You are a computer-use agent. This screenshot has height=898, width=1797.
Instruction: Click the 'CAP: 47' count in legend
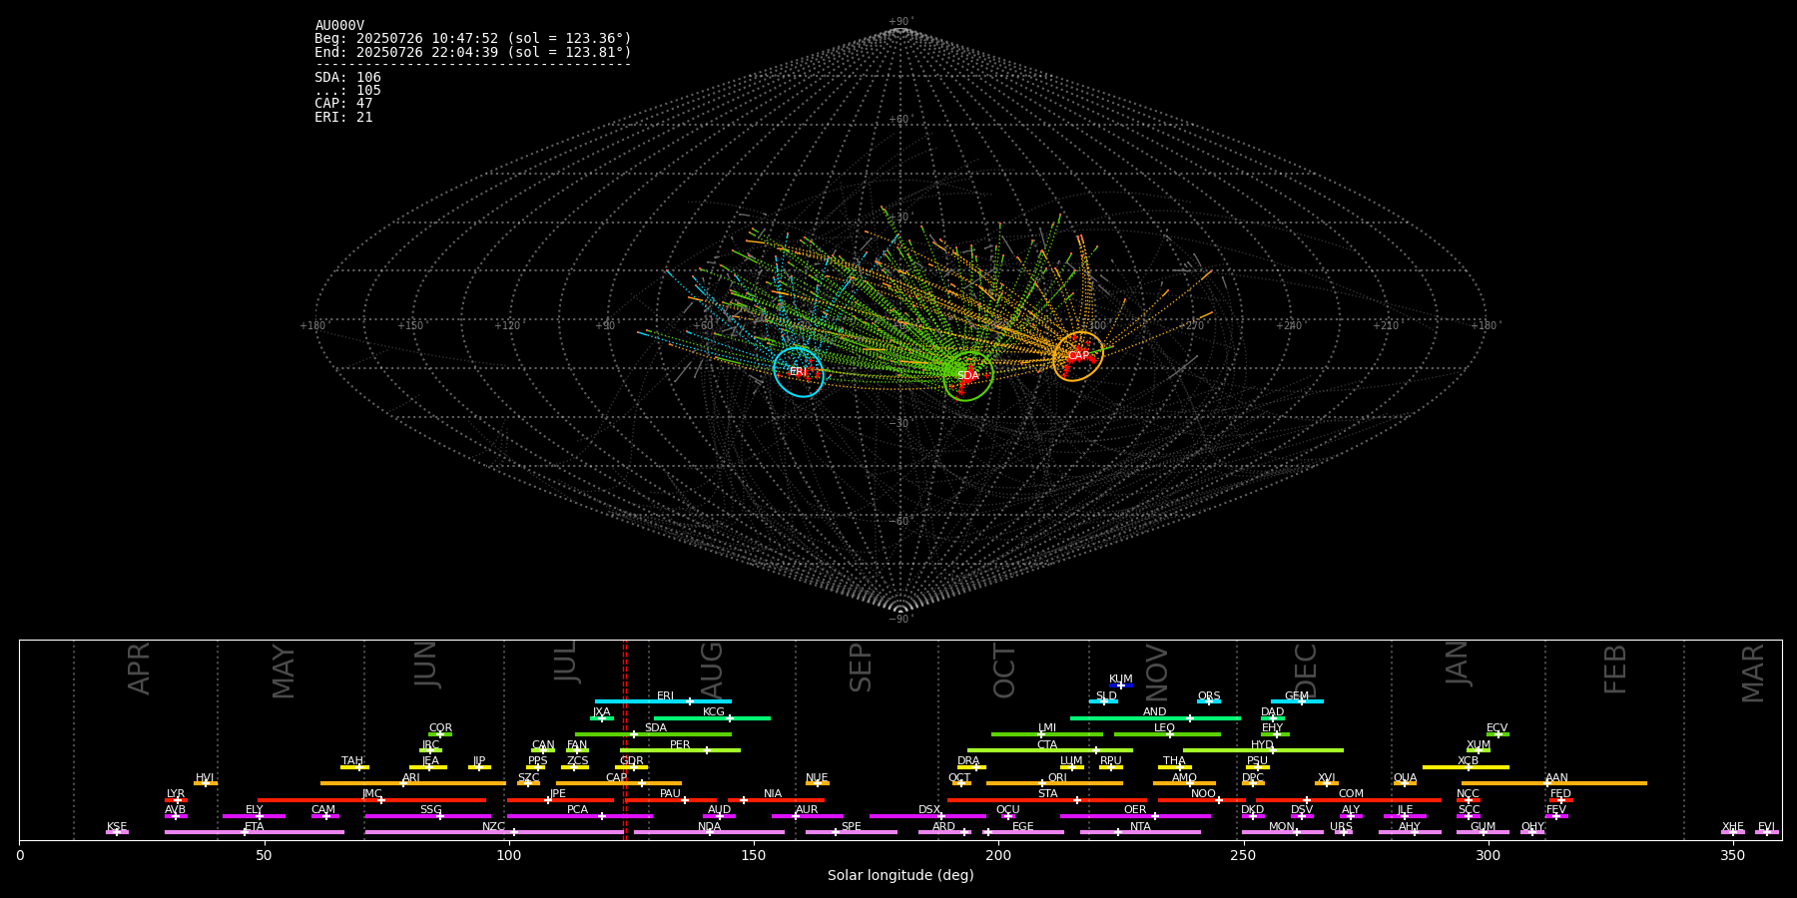[x=343, y=104]
